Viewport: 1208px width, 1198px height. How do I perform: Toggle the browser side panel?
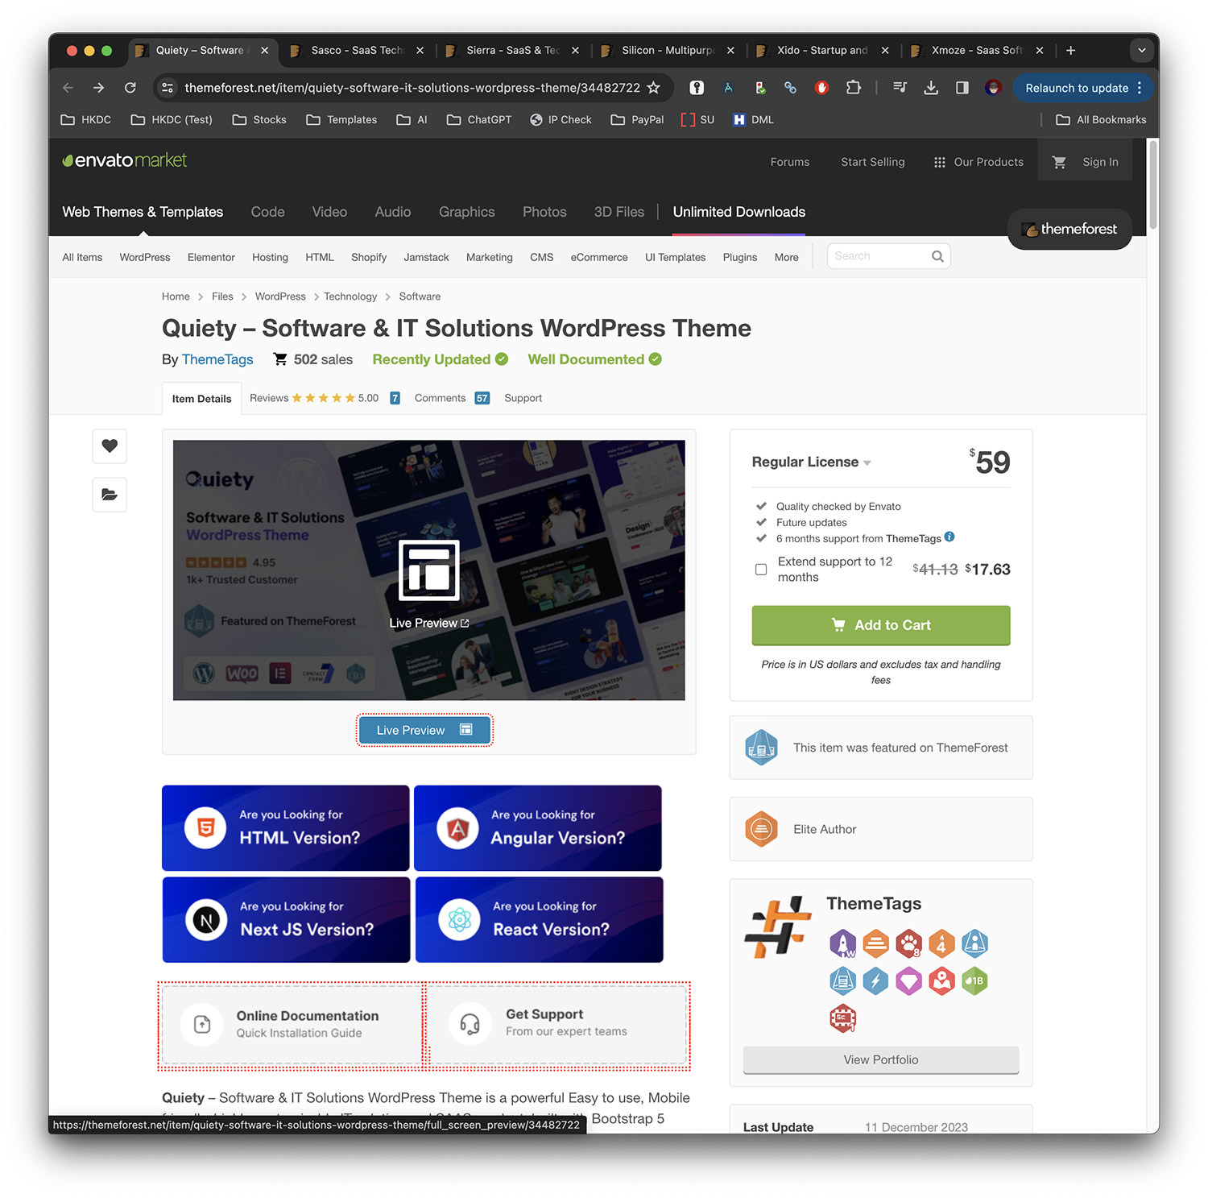962,88
